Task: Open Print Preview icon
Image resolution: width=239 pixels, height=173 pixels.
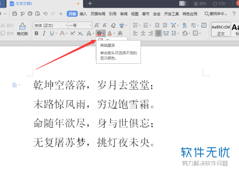Action: 38,14
